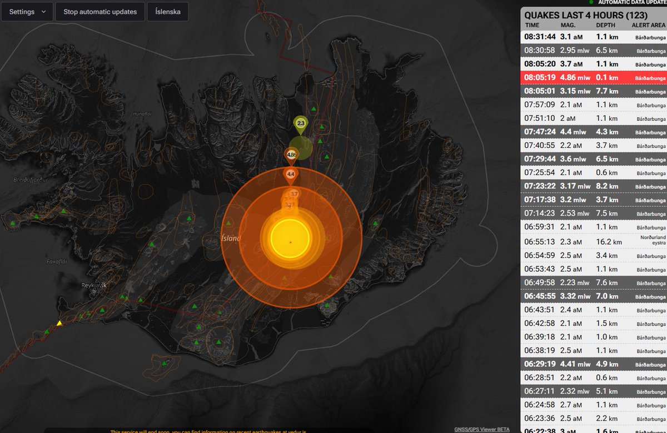Select the red 08:05:19 quake row
This screenshot has width=667, height=433.
593,78
